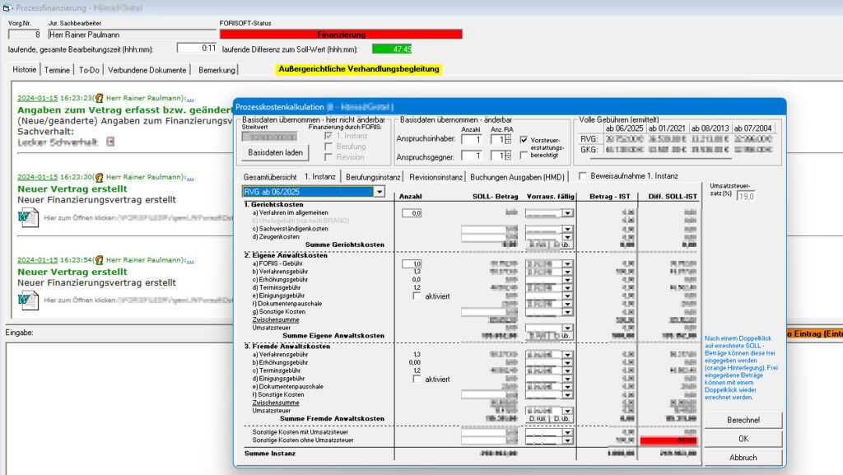843x475 pixels.
Task: Click Umsatzsteuersatz field showing 19,0
Action: pyautogui.click(x=746, y=196)
